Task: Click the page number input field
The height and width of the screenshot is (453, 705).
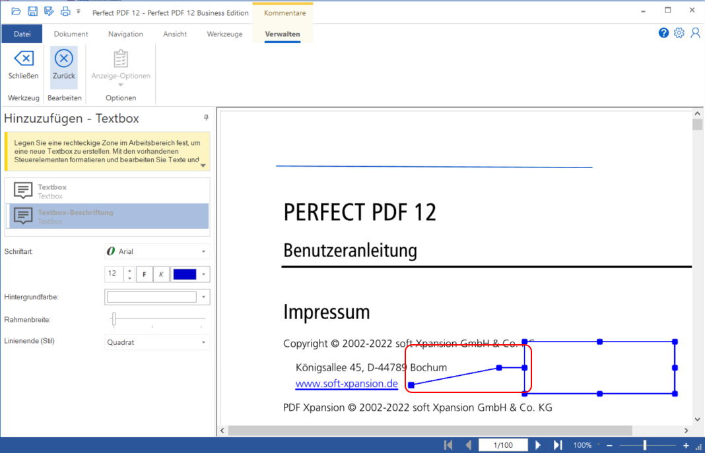Action: coord(503,444)
